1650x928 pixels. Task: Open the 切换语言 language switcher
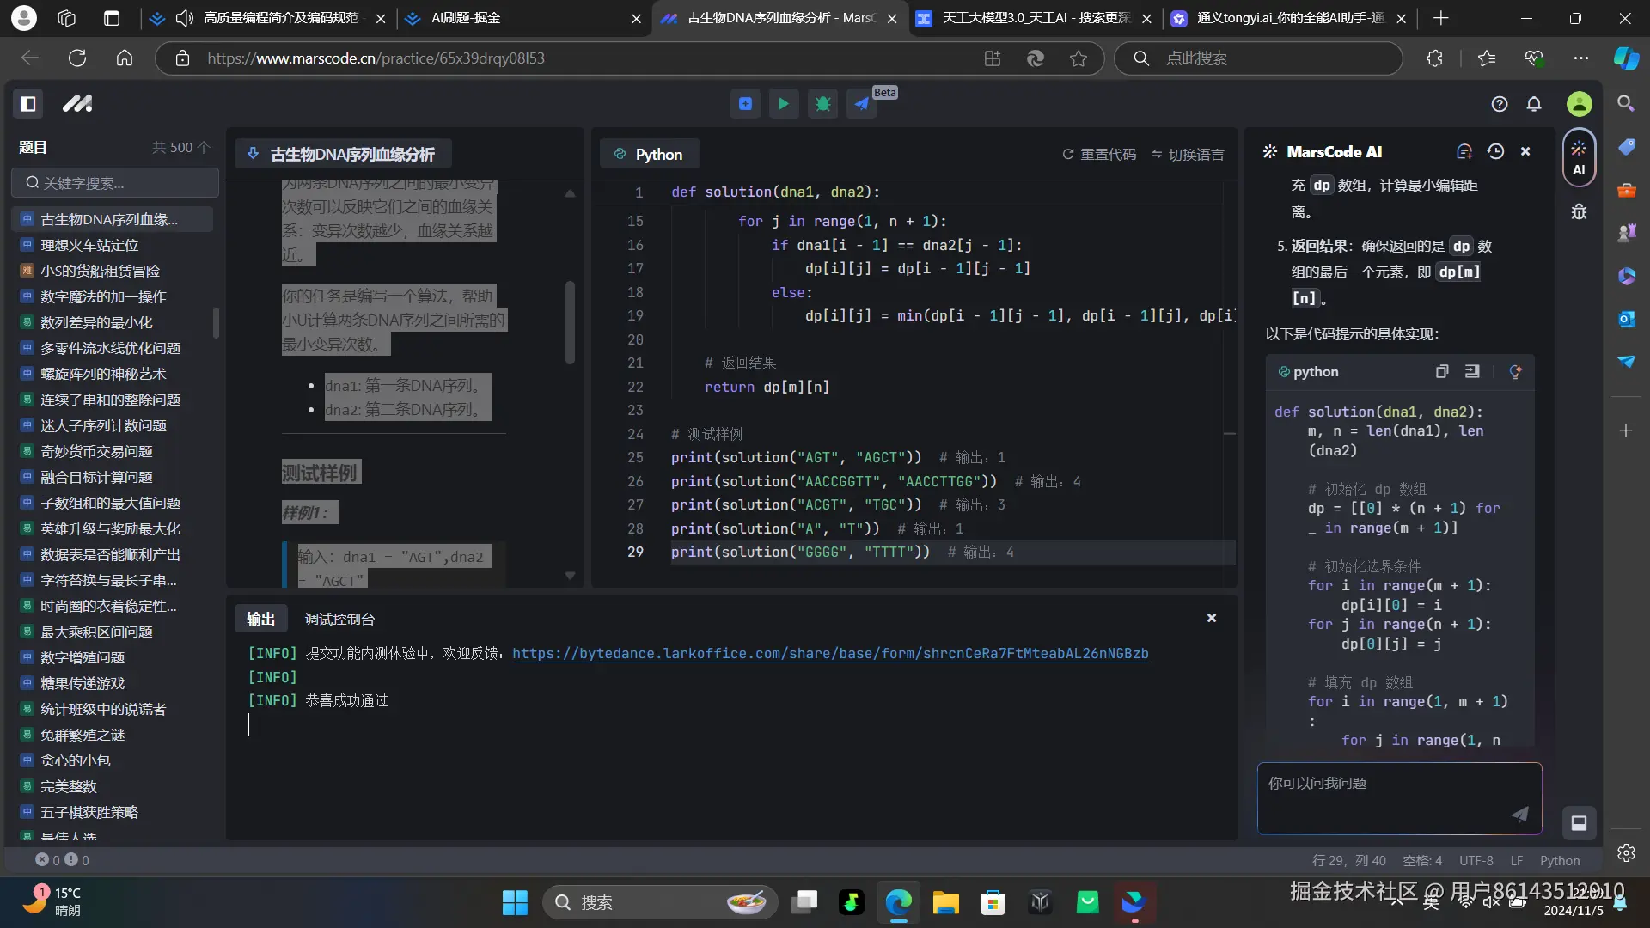tap(1188, 155)
